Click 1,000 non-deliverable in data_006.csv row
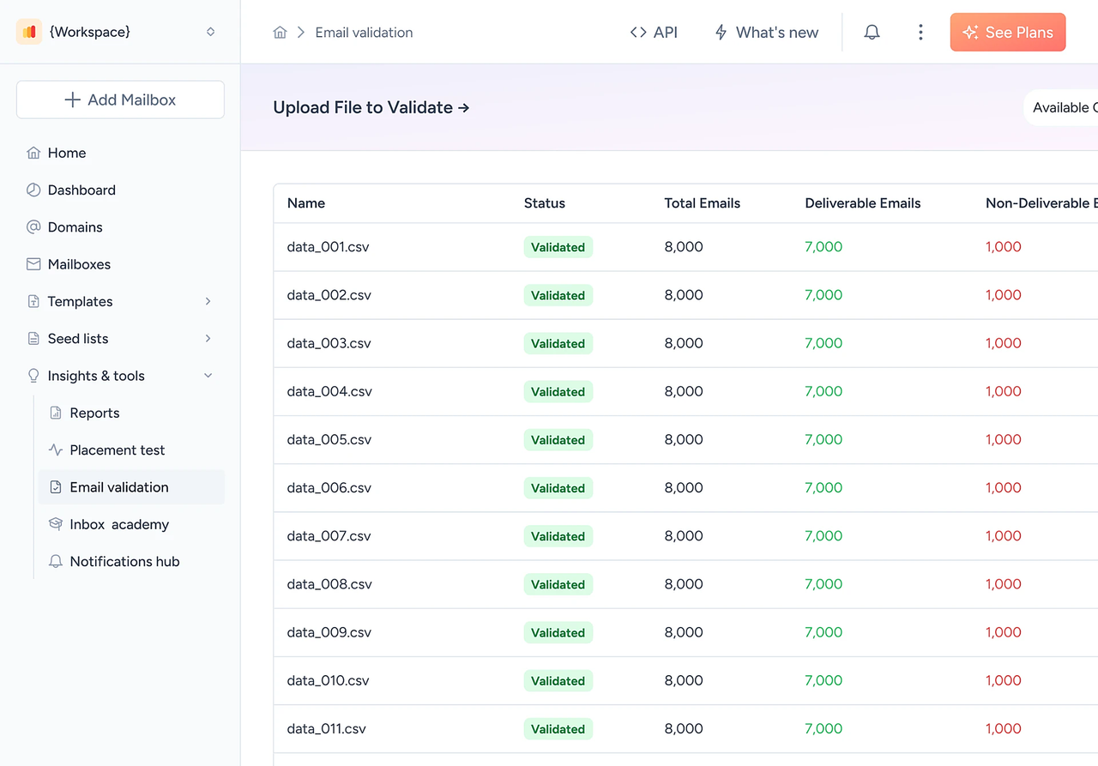Image resolution: width=1098 pixels, height=766 pixels. 1004,487
